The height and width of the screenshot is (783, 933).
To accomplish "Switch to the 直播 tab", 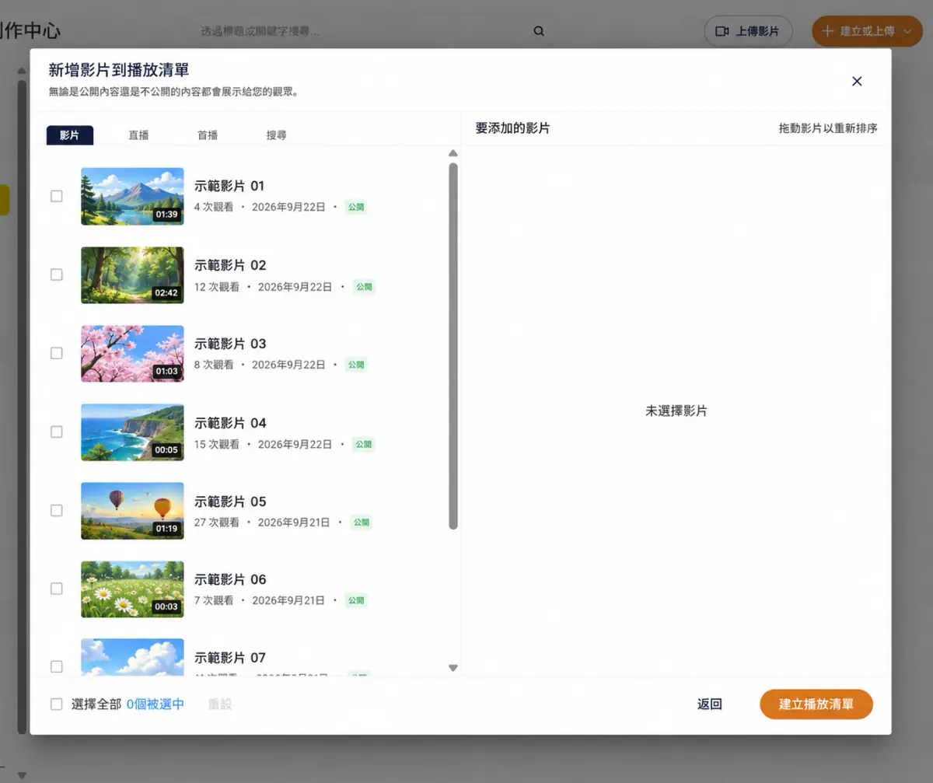I will [x=138, y=135].
